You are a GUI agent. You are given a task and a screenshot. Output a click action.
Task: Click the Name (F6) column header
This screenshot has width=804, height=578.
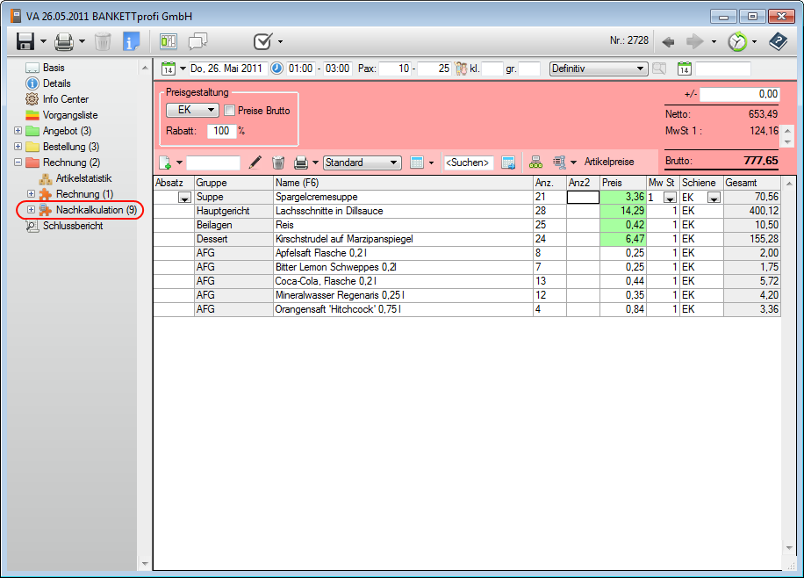click(297, 183)
